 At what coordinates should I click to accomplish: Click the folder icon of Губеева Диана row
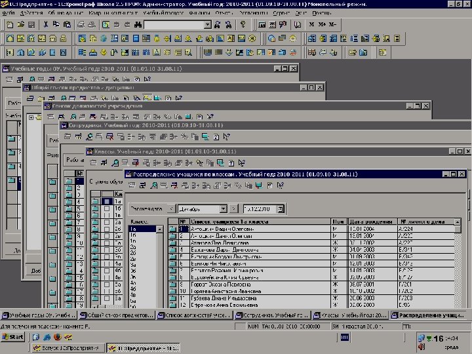point(173,298)
